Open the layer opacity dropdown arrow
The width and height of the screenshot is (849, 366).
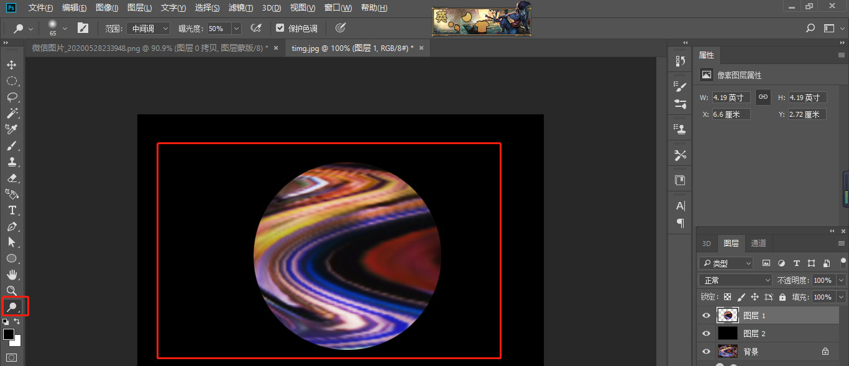(x=841, y=280)
